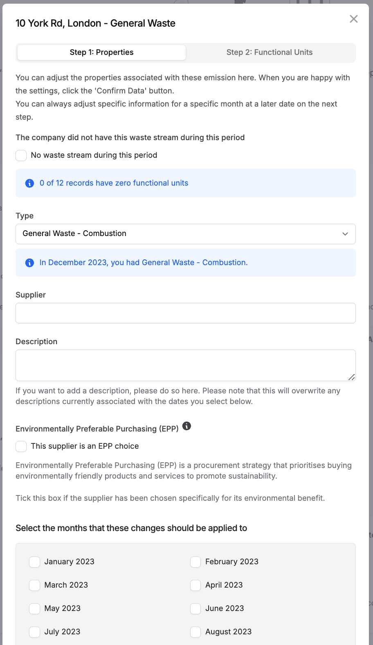Focus the Description text area
Viewport: 373px width, 645px height.
(185, 365)
